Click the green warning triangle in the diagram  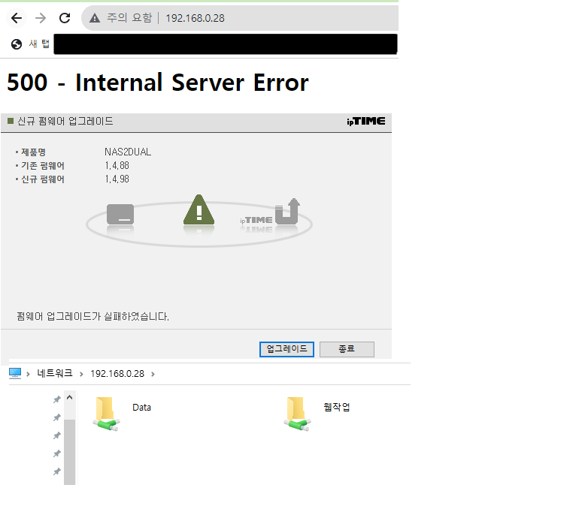point(199,209)
